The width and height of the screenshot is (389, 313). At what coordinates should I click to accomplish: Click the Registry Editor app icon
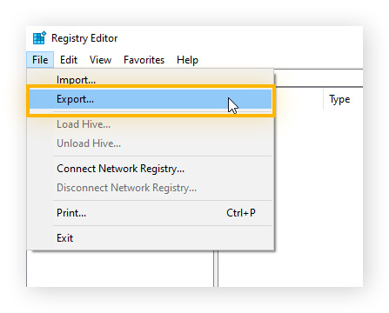39,37
